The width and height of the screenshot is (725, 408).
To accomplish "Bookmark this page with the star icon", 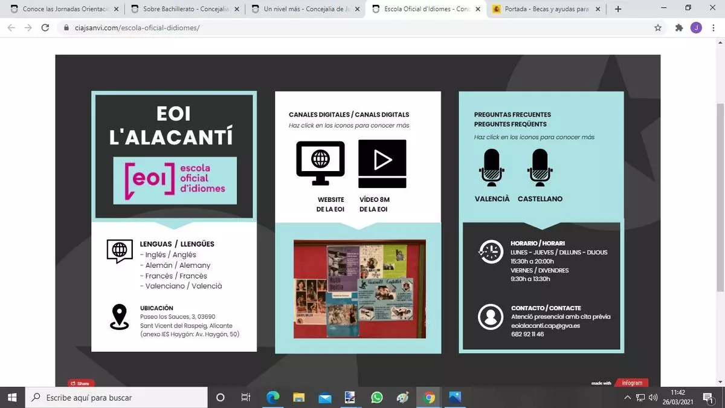I will tap(658, 28).
